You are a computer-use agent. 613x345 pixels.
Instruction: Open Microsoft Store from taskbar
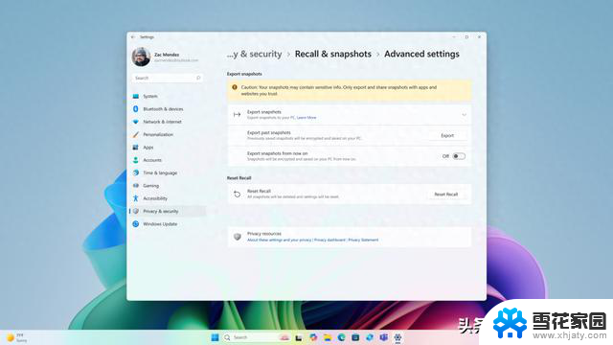(355, 337)
